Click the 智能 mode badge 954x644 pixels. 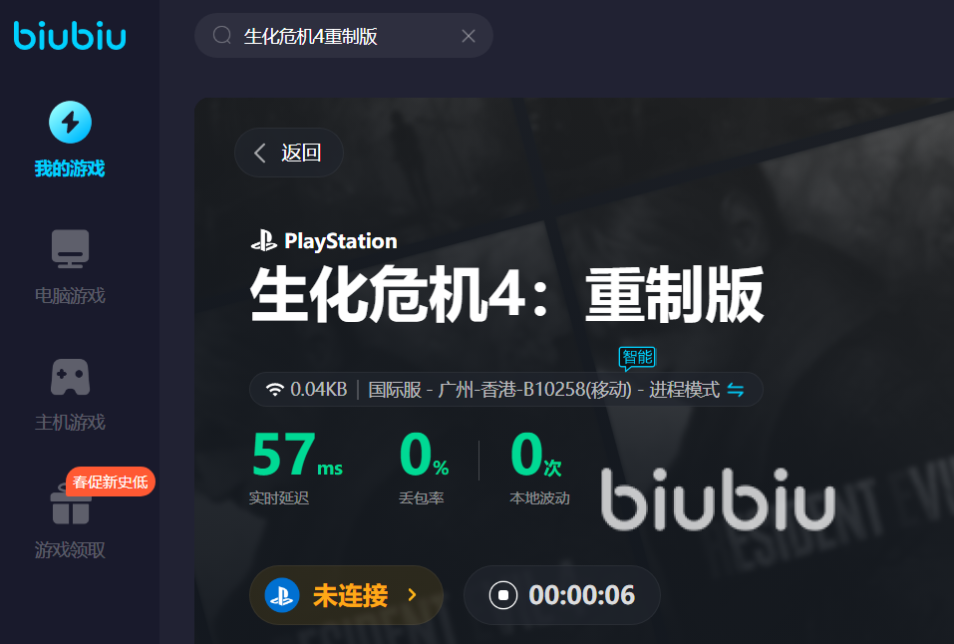point(637,358)
